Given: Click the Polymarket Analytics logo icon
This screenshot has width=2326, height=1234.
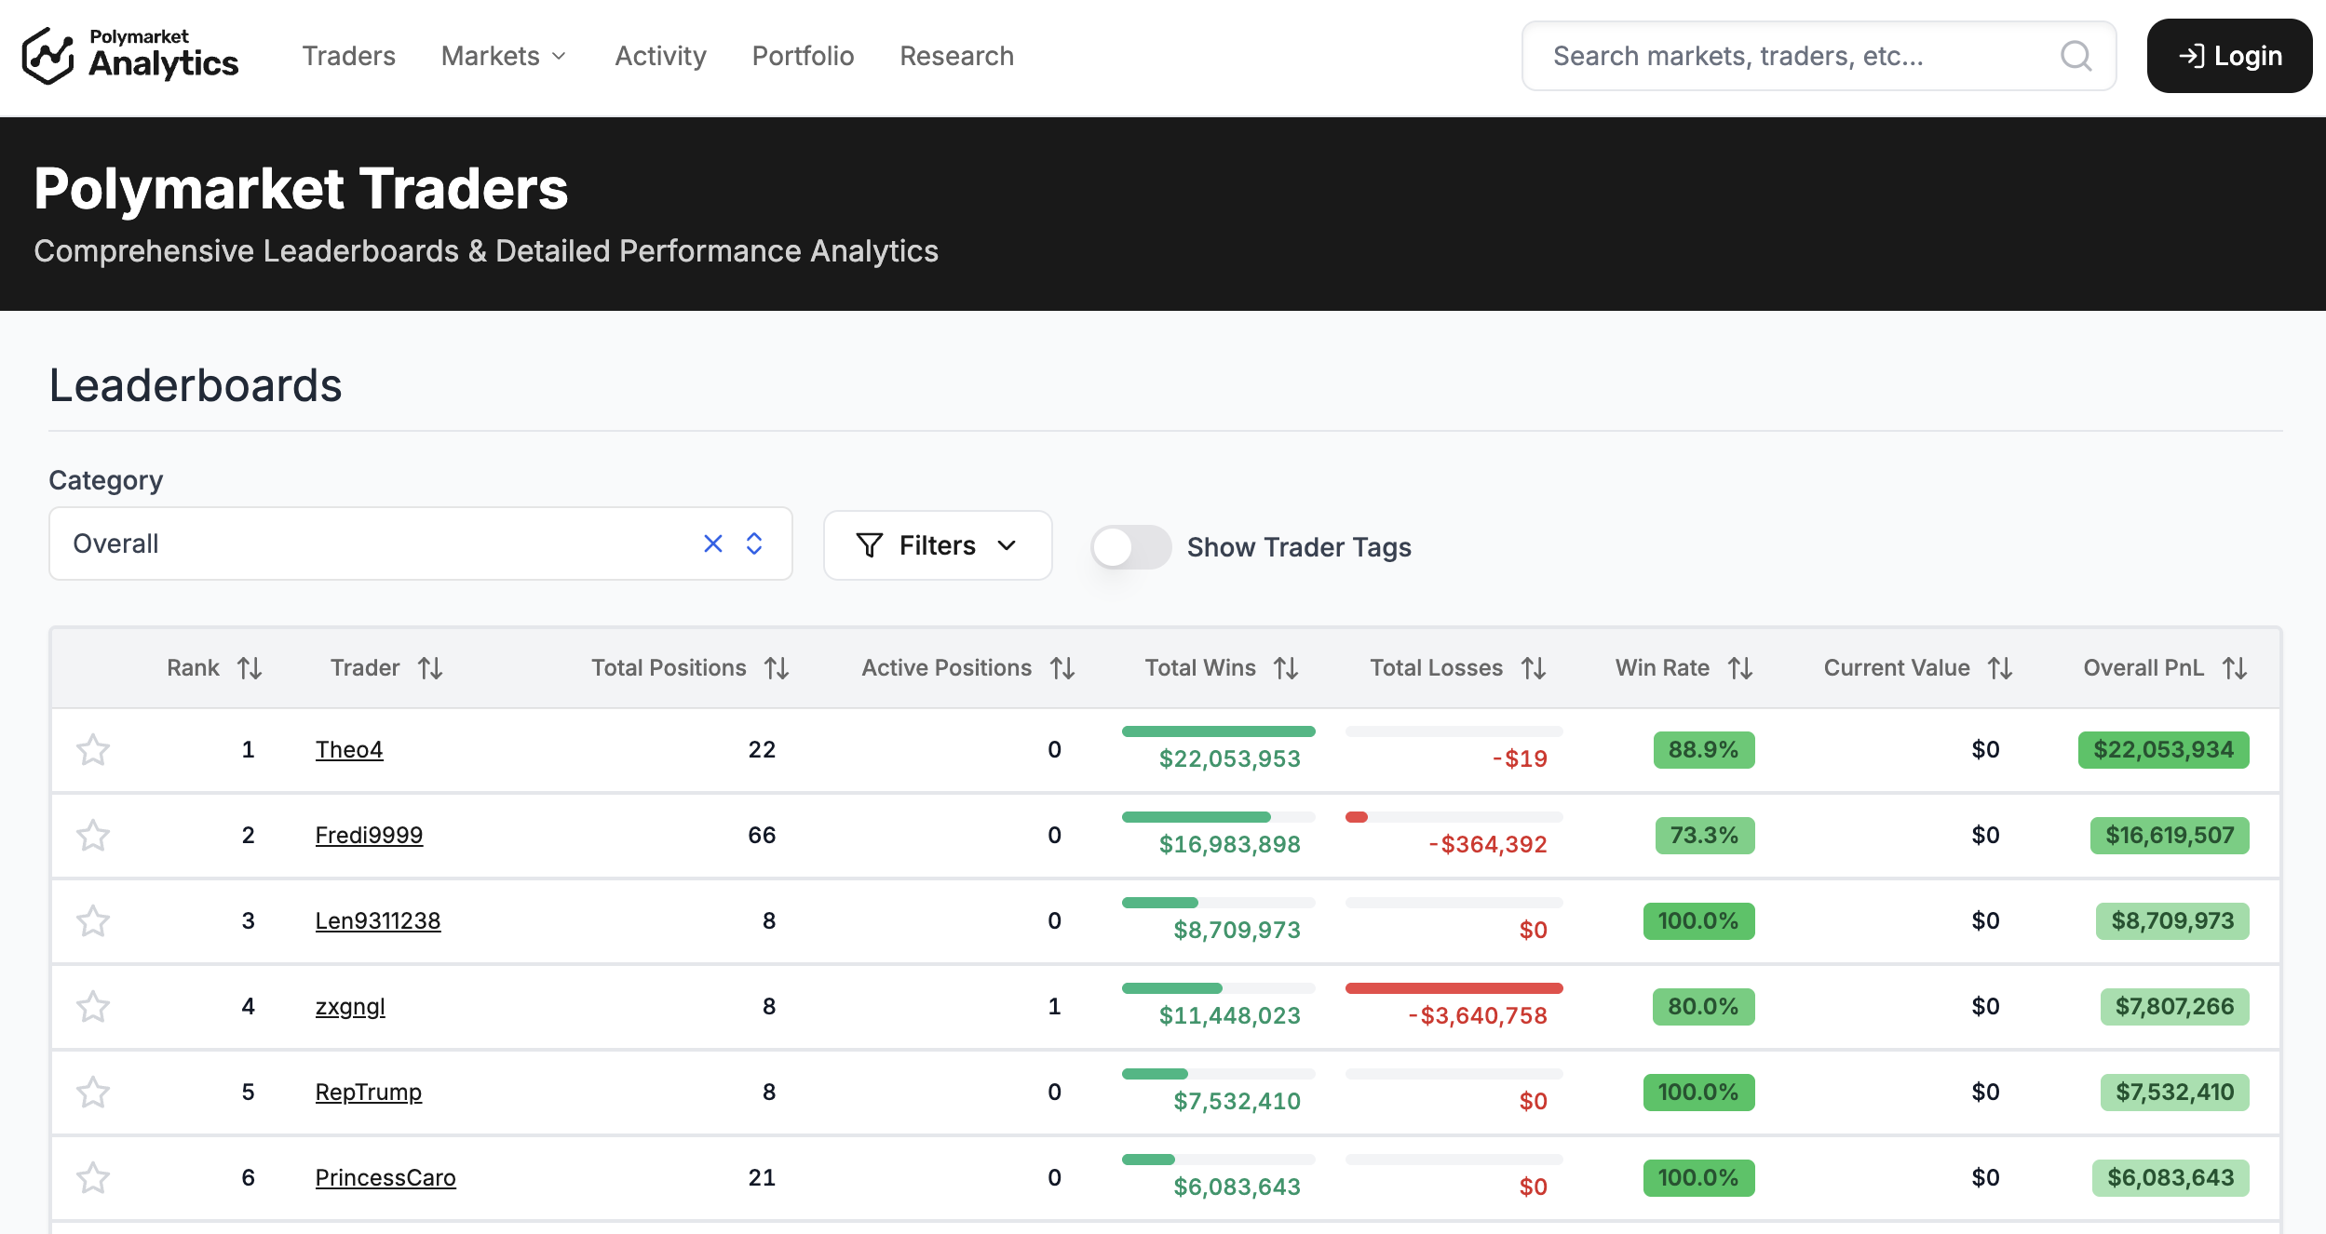Looking at the screenshot, I should coord(47,56).
